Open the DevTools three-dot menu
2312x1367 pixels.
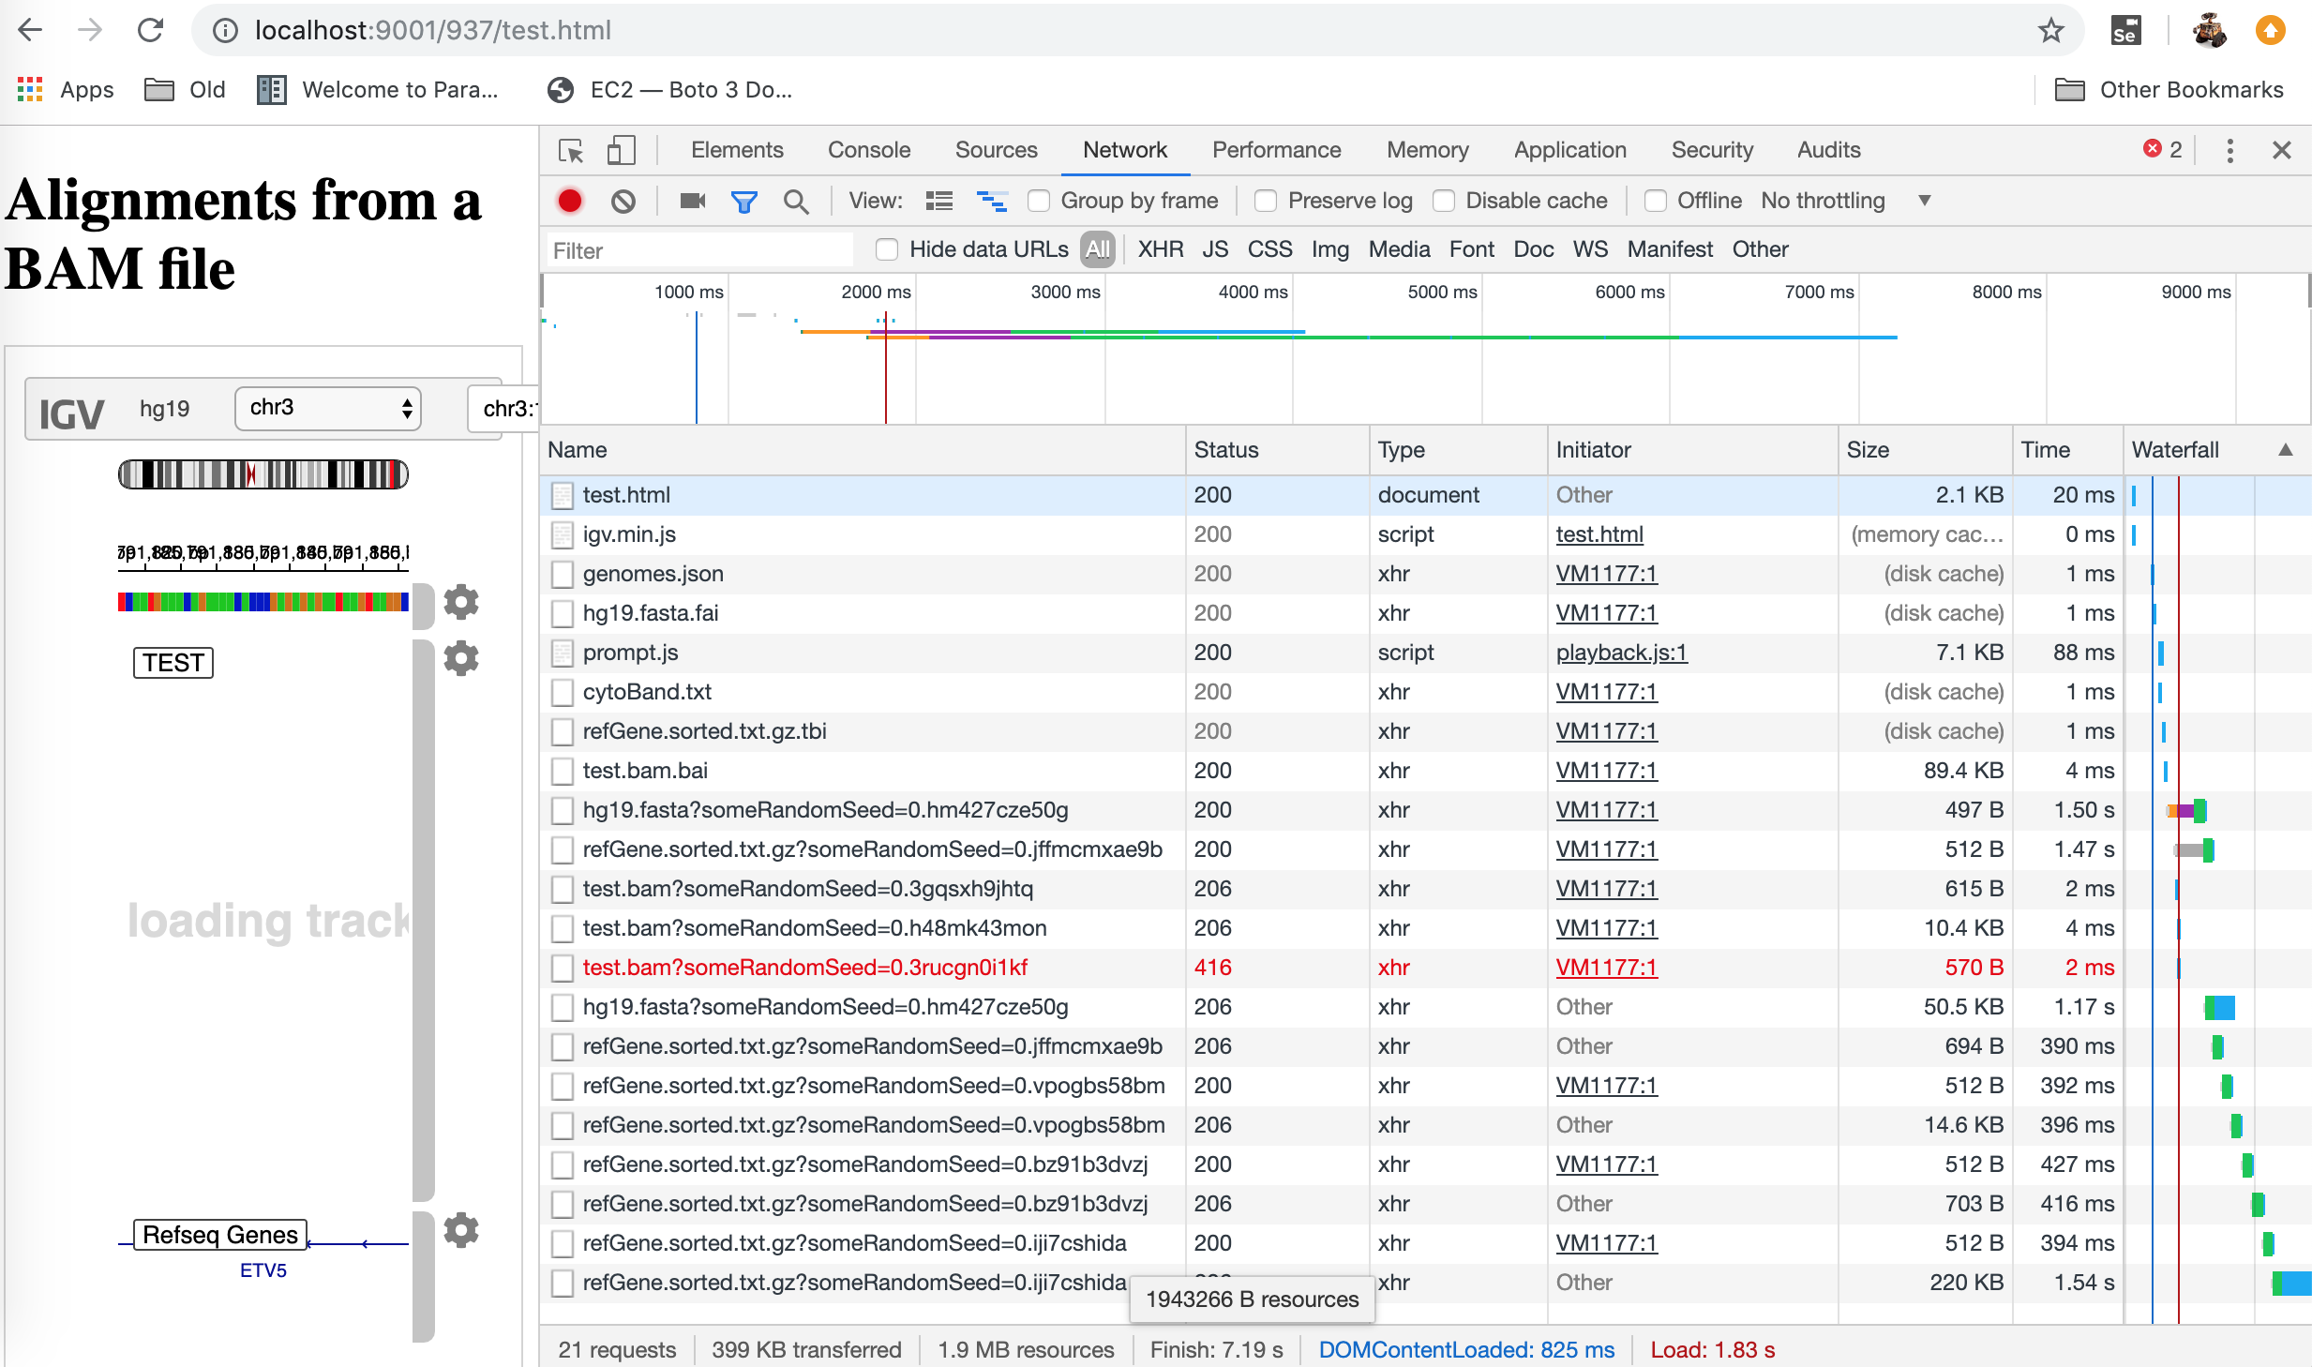point(2230,150)
